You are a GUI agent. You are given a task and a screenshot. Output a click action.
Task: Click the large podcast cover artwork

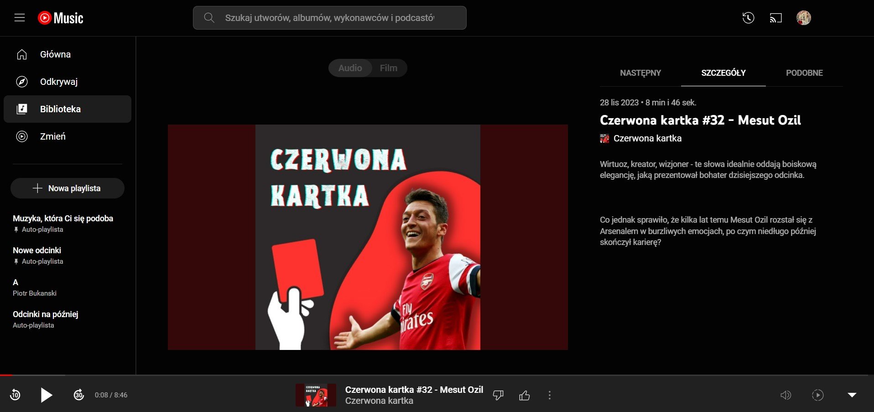pyautogui.click(x=368, y=237)
